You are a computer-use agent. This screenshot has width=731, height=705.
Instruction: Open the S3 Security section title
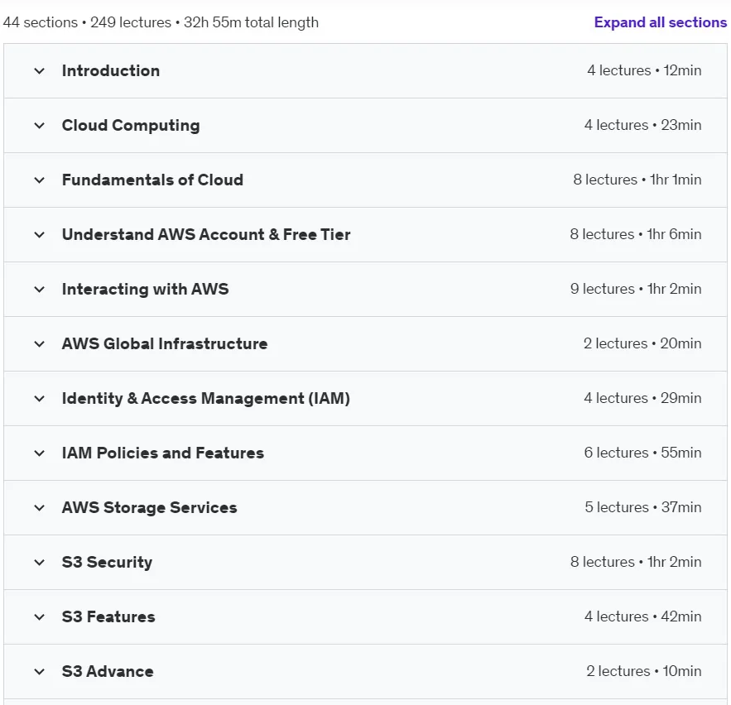[108, 562]
